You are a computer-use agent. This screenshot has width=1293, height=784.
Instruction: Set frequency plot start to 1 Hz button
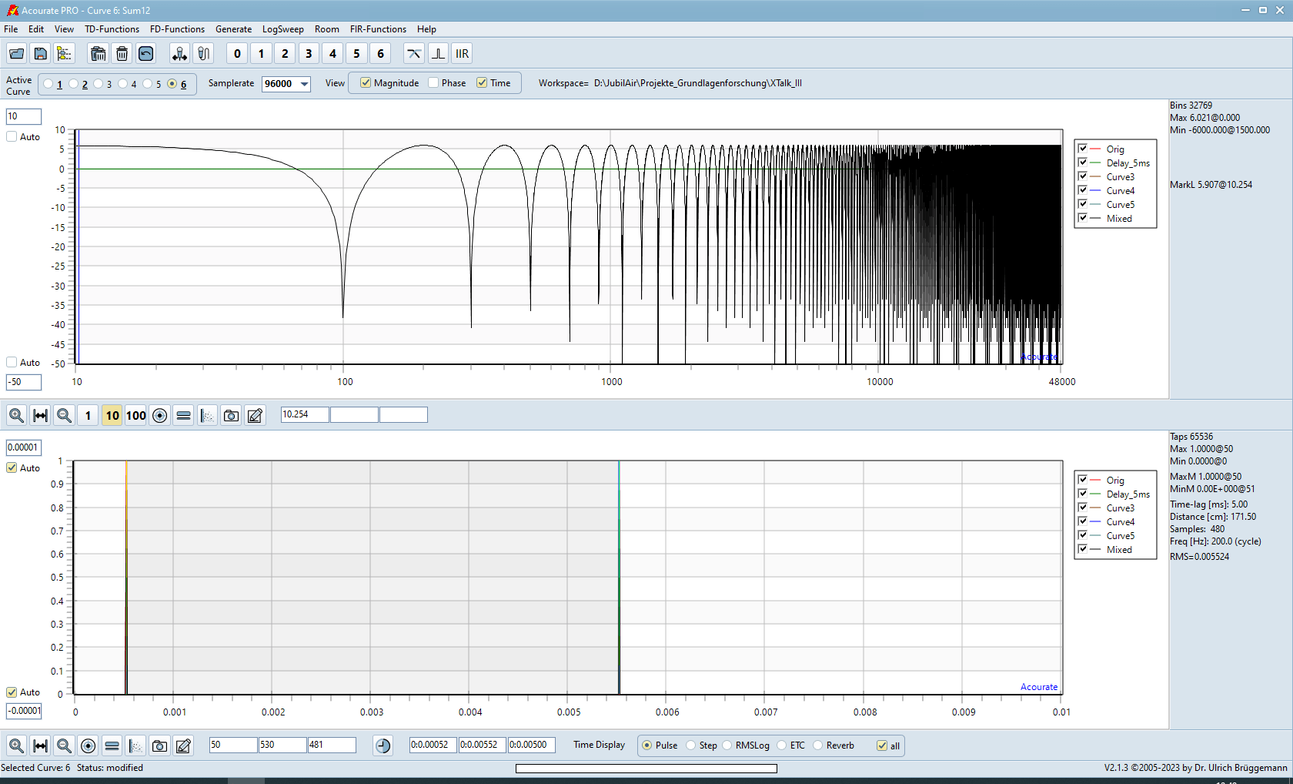click(x=88, y=415)
